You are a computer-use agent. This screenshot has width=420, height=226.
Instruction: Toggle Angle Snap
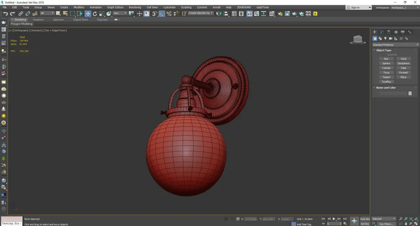(162, 14)
